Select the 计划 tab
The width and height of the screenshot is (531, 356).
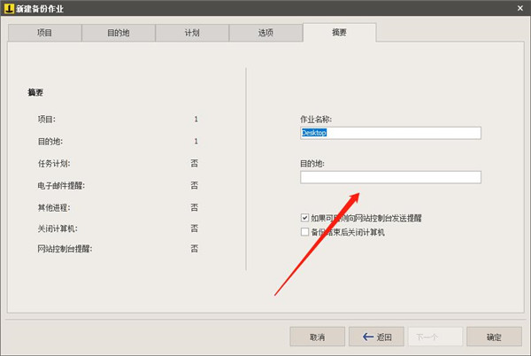(192, 33)
